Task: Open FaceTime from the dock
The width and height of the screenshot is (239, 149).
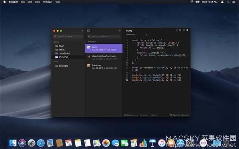Action: [125, 143]
